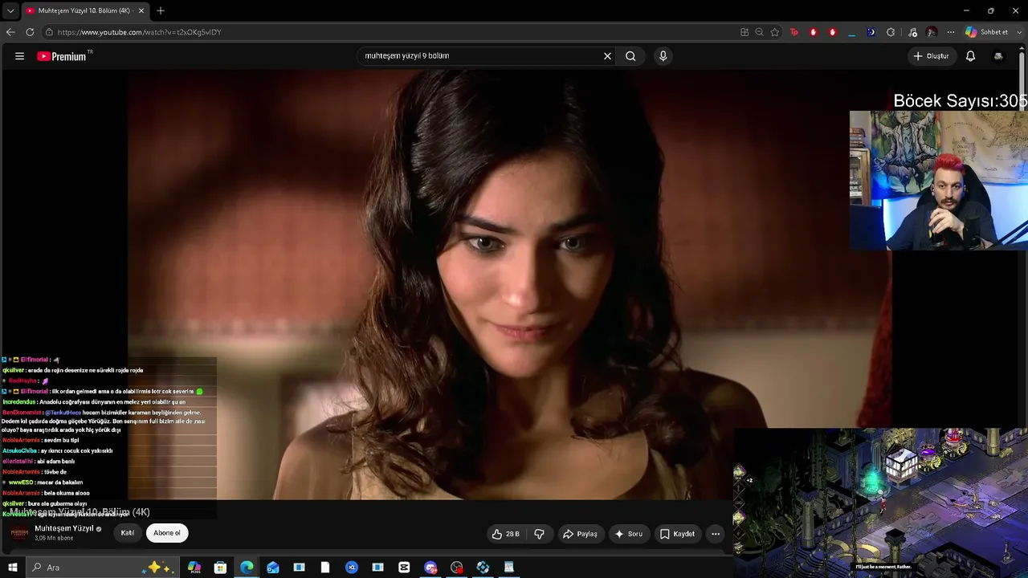Open more actions three-dot menu
This screenshot has height=578, width=1028.
tap(716, 534)
